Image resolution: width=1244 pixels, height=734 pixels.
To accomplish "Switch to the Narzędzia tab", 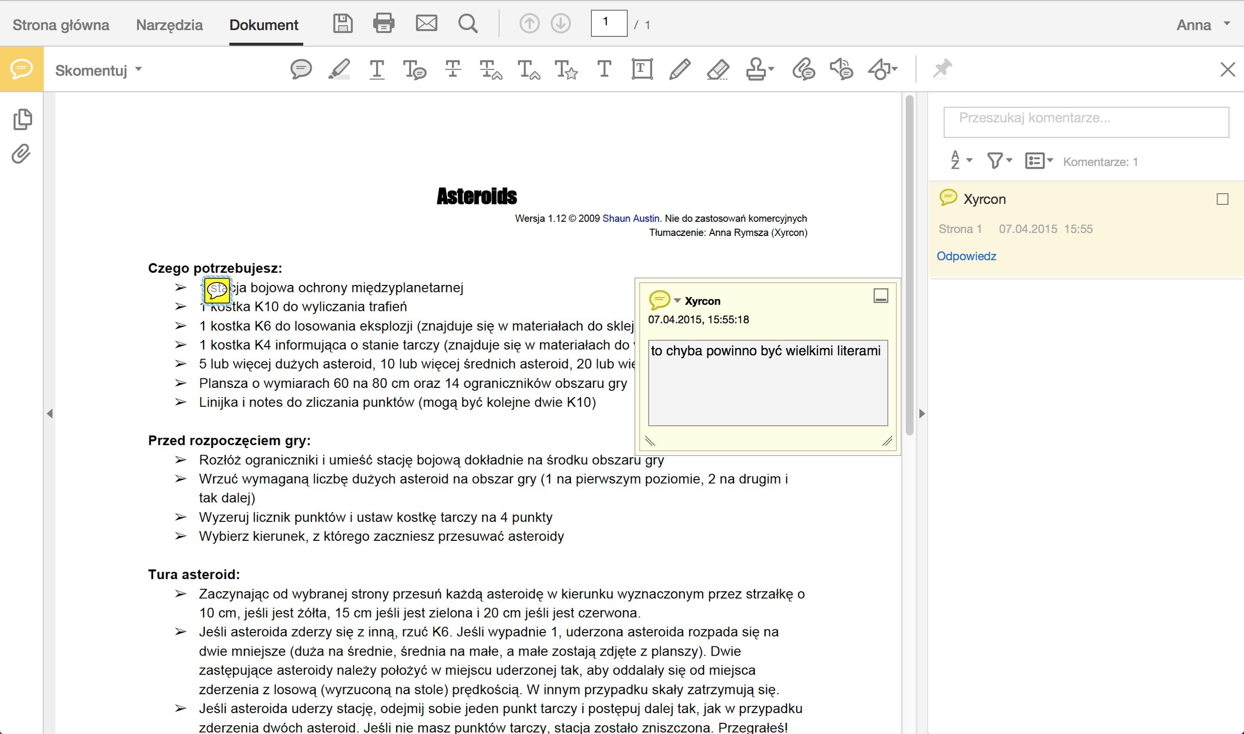I will pyautogui.click(x=169, y=24).
